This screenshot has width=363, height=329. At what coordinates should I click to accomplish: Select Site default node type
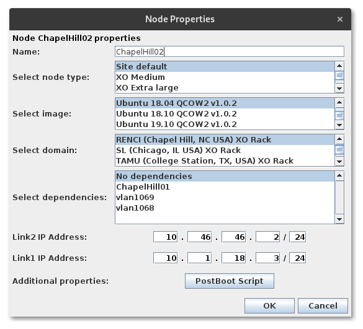[225, 66]
